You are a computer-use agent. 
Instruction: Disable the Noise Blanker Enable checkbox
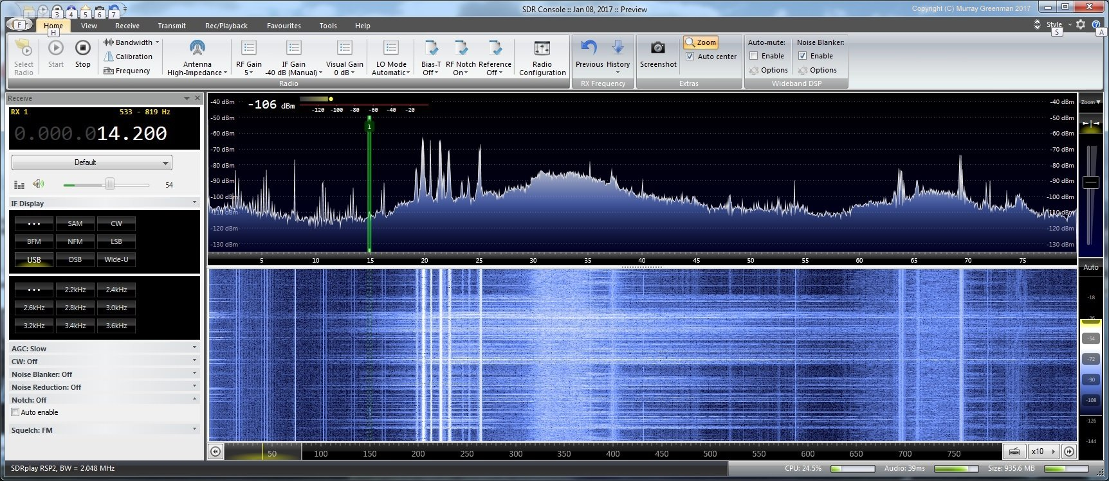pos(802,56)
